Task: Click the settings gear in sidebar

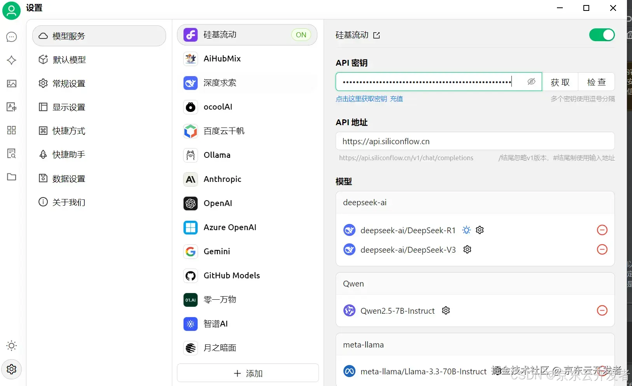Action: pos(12,369)
